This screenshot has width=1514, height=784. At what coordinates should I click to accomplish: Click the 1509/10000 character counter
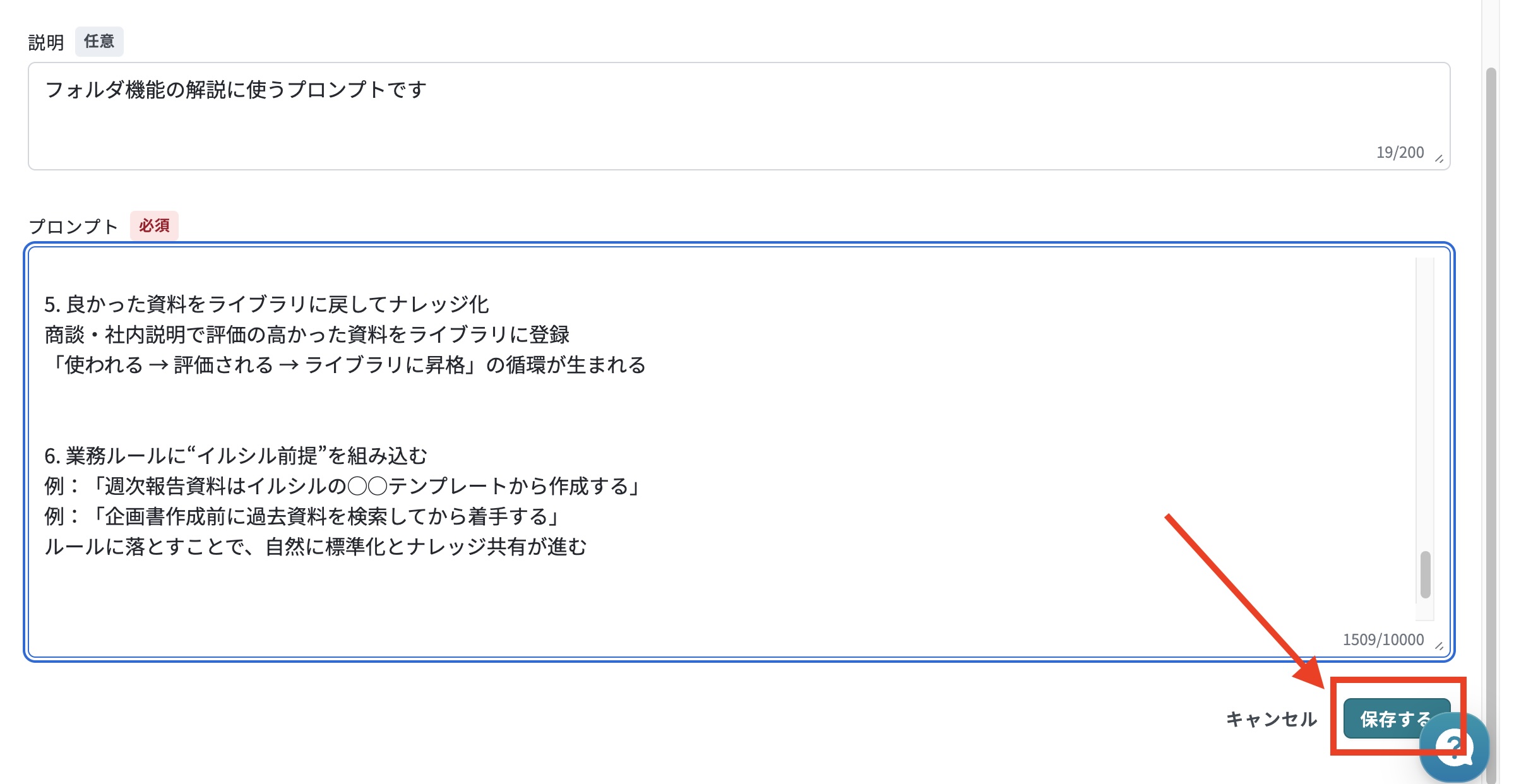pos(1383,639)
